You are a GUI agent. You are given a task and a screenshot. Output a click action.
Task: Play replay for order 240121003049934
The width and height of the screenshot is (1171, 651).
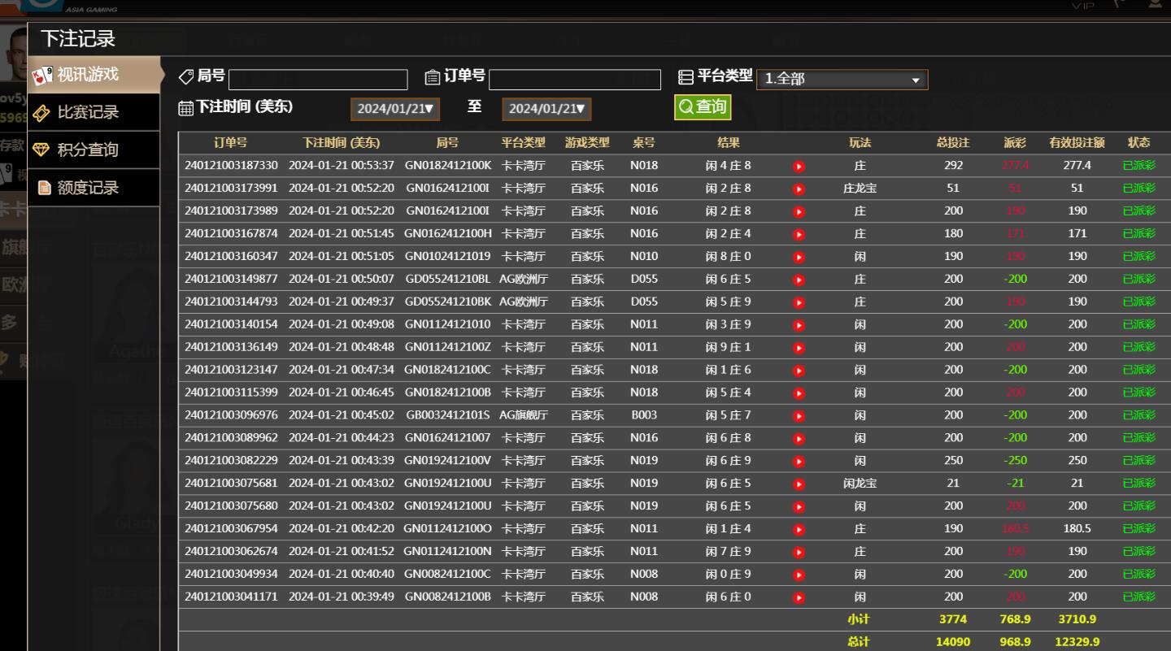(799, 575)
